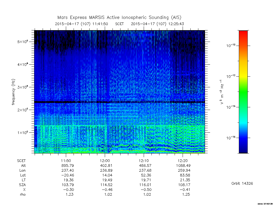Click the black horizontal band near 2.3 MHz
This screenshot has height=205, width=273.
click(119, 102)
